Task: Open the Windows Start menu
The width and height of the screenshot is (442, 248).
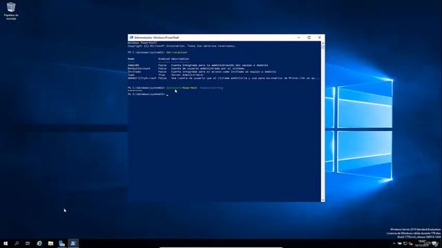Action: [x=6, y=243]
